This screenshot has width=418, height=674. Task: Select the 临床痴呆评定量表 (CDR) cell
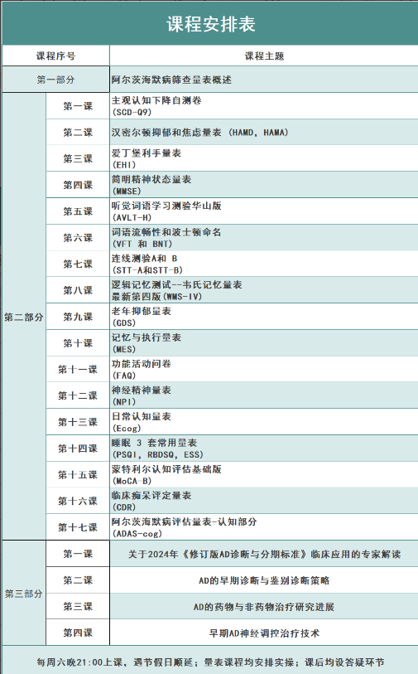264,501
